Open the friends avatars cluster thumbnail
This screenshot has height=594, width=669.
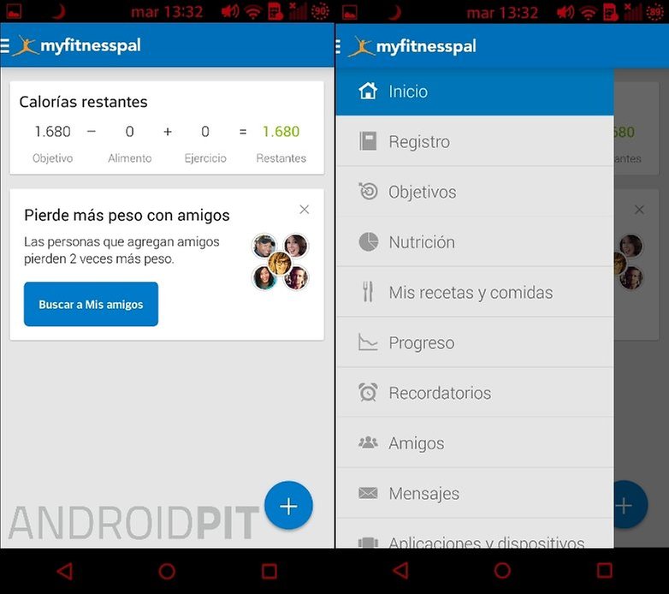tap(280, 262)
